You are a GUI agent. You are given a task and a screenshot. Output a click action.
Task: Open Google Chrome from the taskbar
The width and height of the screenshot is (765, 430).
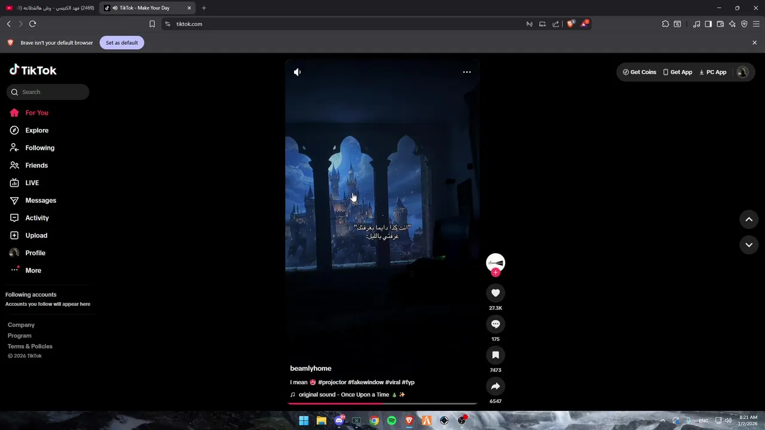[x=374, y=420]
